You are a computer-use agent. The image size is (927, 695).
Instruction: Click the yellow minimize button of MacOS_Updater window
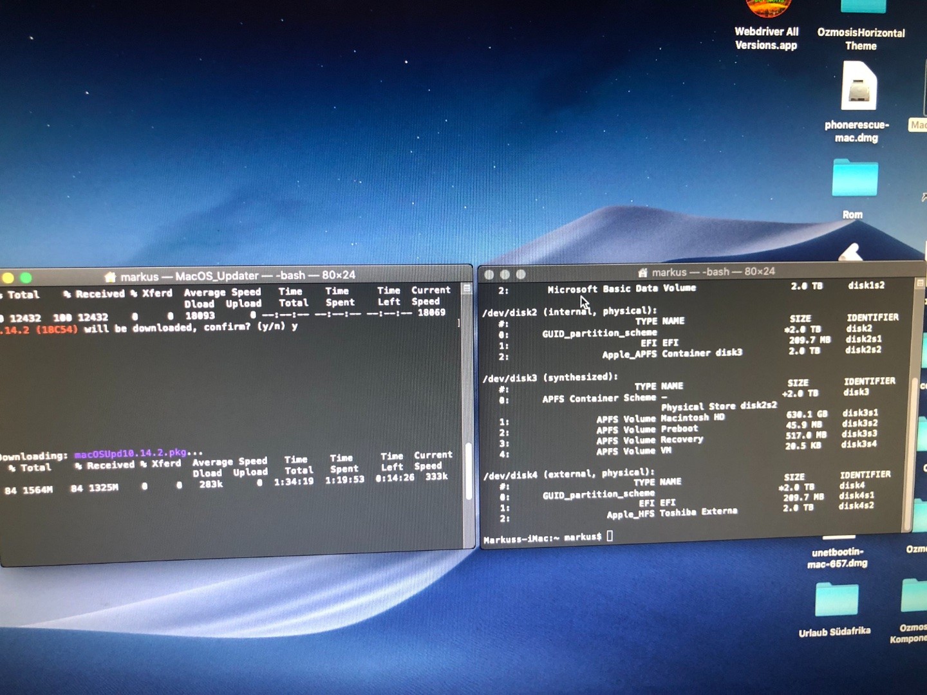click(8, 278)
